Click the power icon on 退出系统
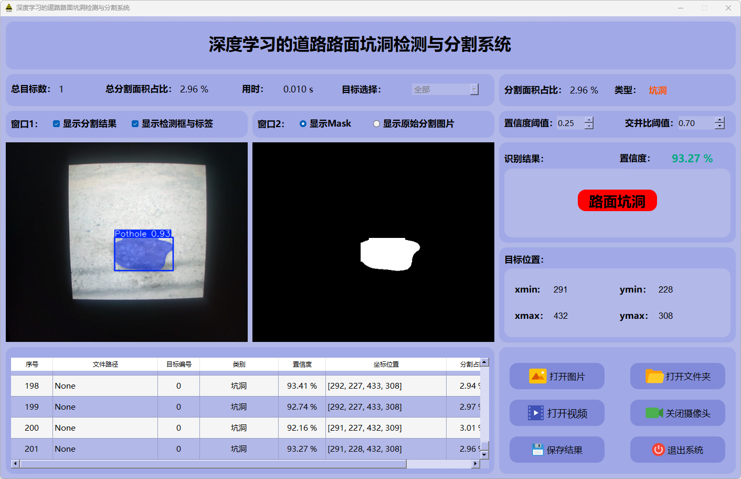This screenshot has height=479, width=741. coord(658,450)
